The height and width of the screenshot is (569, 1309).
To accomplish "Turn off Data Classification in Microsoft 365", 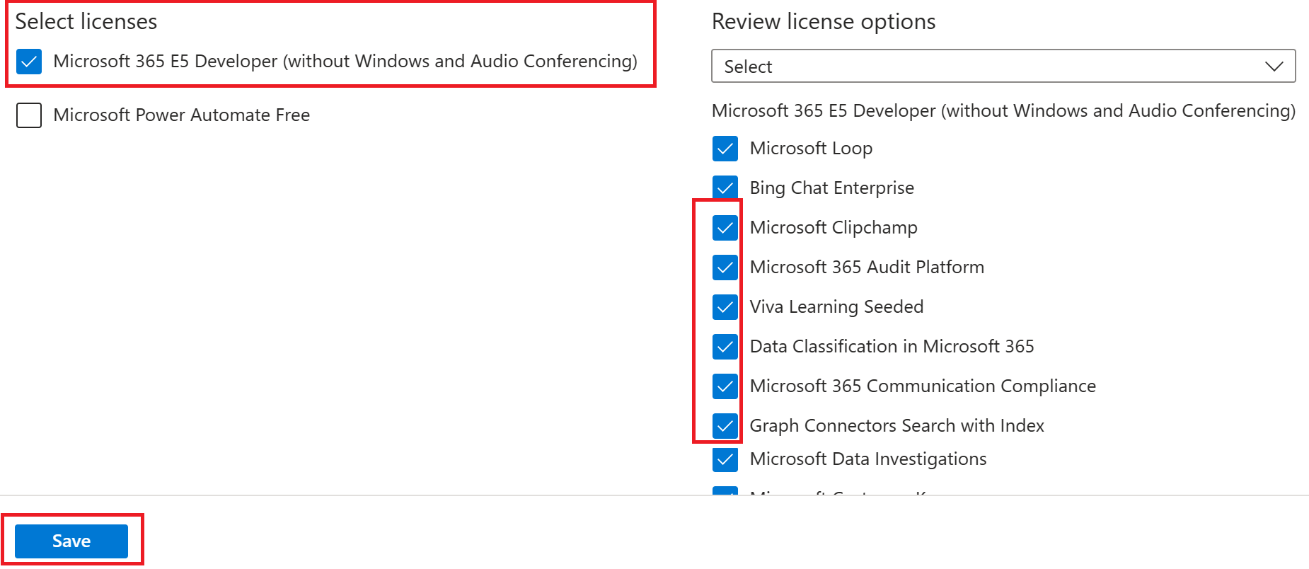I will 725,347.
